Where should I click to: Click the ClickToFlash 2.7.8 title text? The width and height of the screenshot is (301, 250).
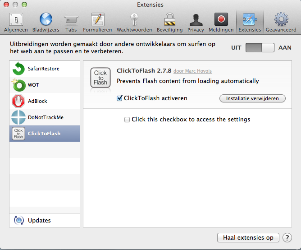(x=144, y=70)
